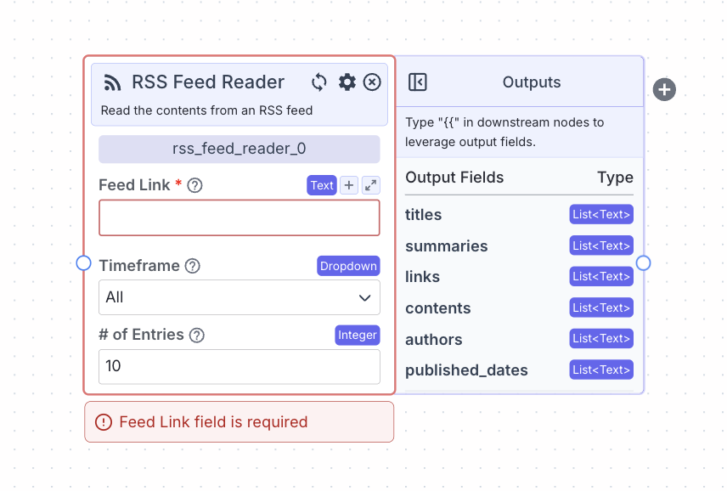Expand the Feed Link editor with diagonal arrows icon
Image resolution: width=727 pixels, height=491 pixels.
coord(370,185)
